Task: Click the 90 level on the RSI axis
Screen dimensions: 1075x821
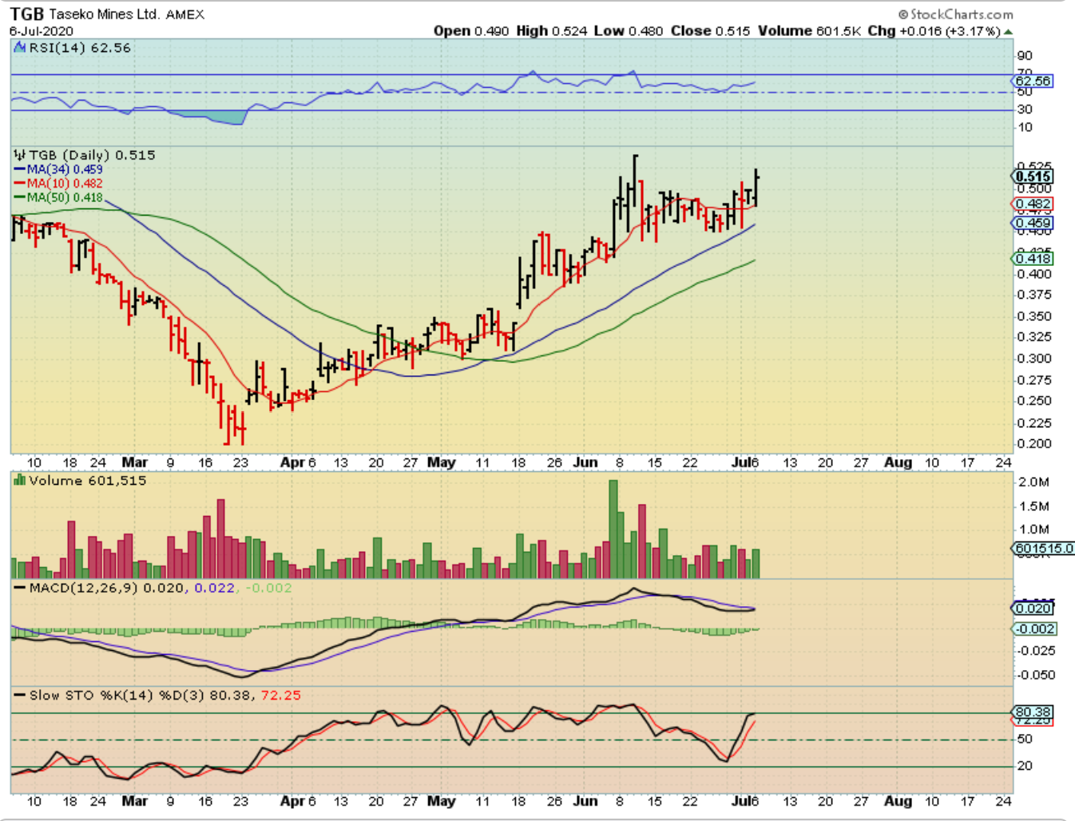Action: (1025, 56)
